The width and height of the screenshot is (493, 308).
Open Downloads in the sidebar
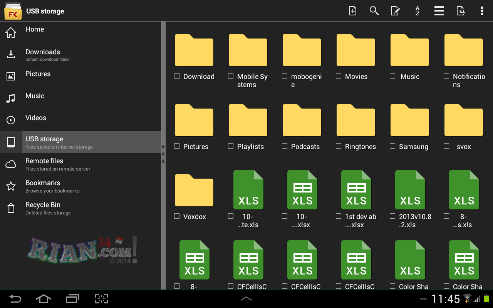pyautogui.click(x=80, y=54)
